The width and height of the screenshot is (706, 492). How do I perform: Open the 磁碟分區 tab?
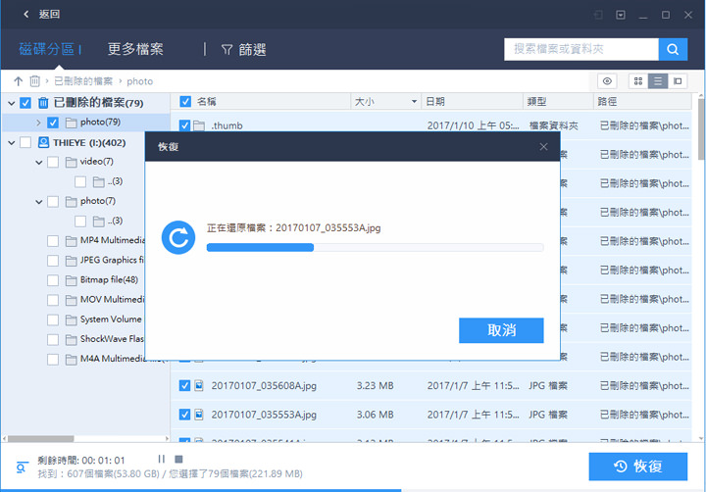click(x=47, y=49)
